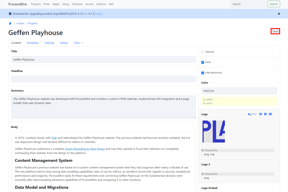Click the Save button
The height and width of the screenshot is (192, 288).
click(x=275, y=31)
